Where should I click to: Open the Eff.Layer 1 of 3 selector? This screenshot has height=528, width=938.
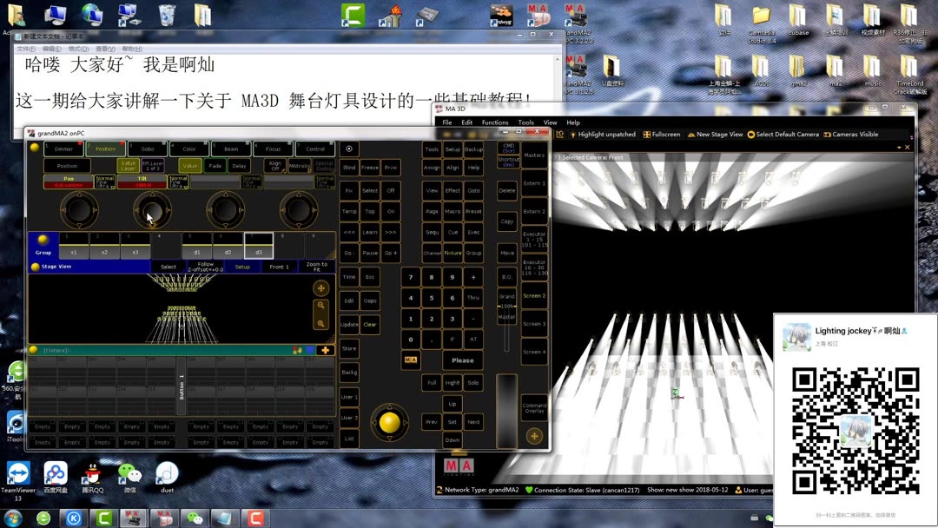point(152,166)
